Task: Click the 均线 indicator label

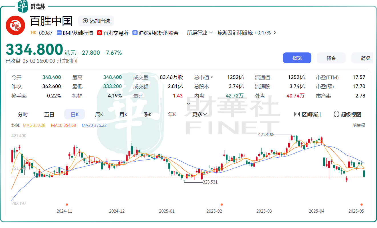Action: coord(16,125)
